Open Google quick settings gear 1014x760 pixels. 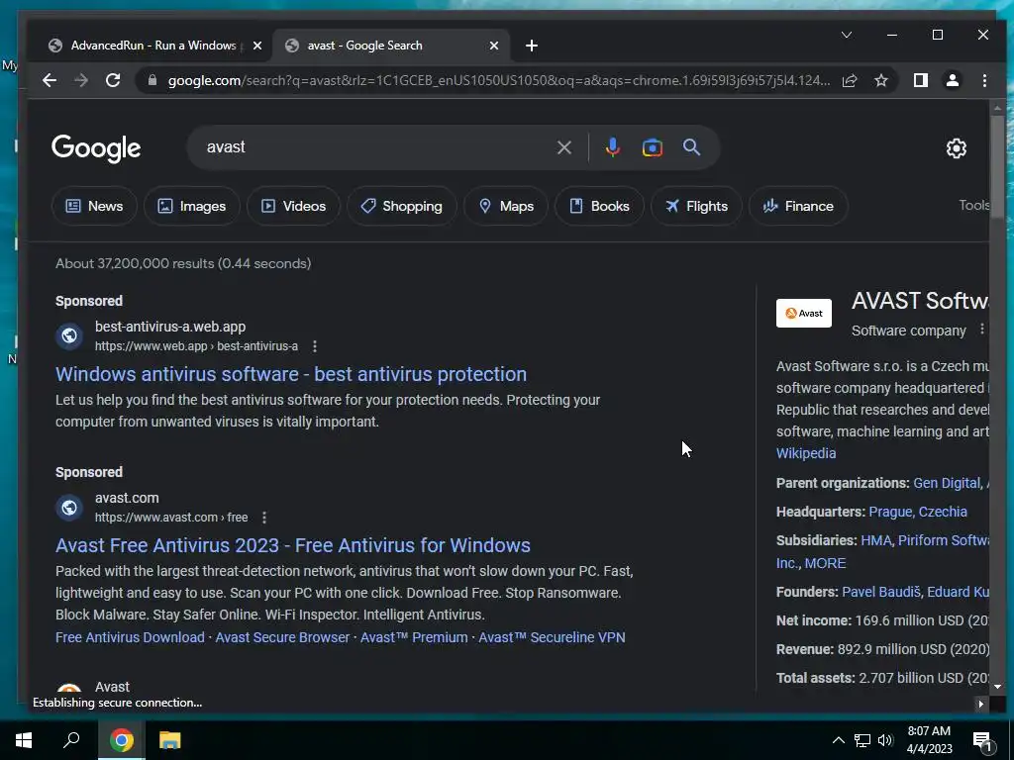[957, 148]
